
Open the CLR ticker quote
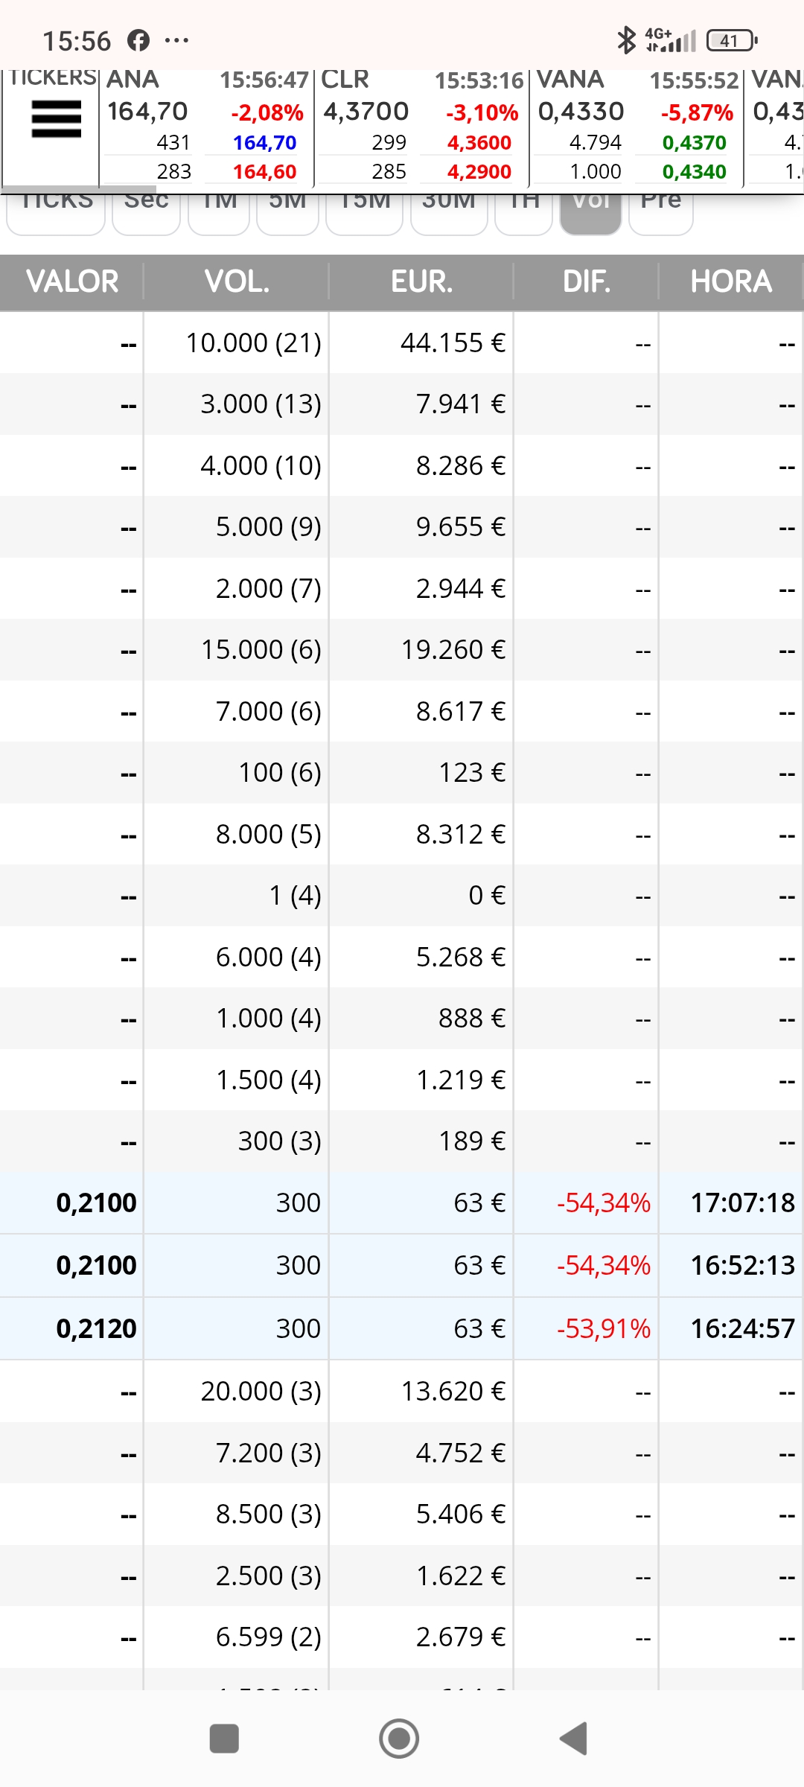(x=421, y=127)
